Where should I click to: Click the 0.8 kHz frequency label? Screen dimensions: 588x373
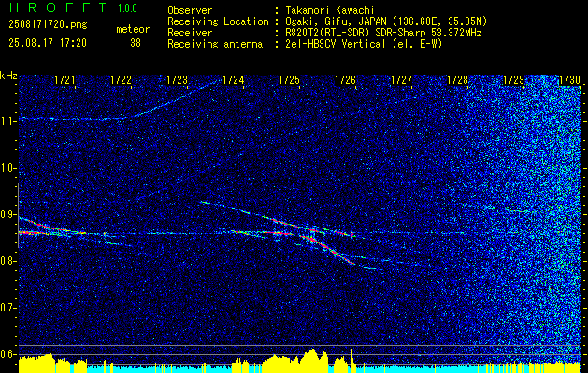click(7, 261)
